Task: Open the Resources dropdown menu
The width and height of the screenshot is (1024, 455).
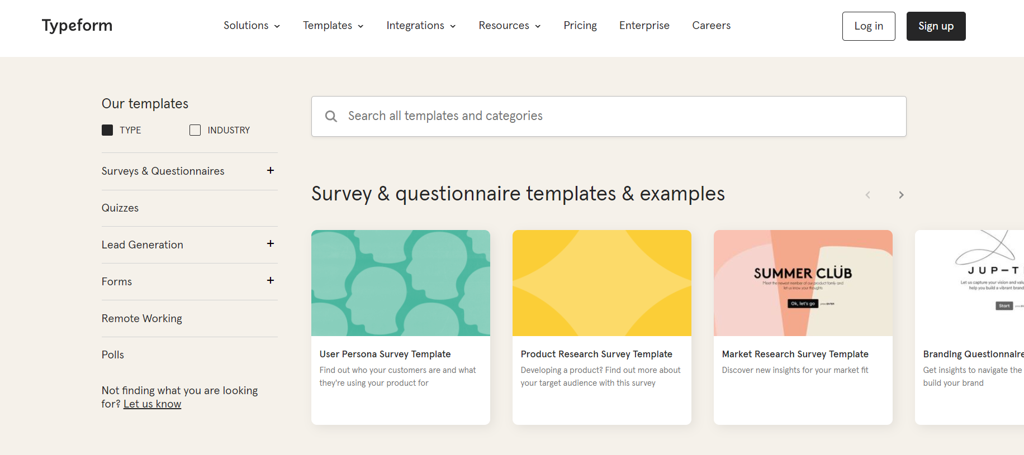Action: pyautogui.click(x=509, y=26)
